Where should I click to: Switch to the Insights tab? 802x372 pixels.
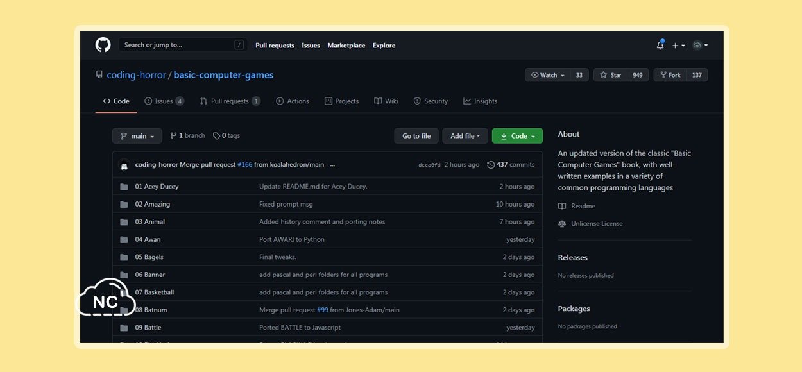click(x=480, y=101)
